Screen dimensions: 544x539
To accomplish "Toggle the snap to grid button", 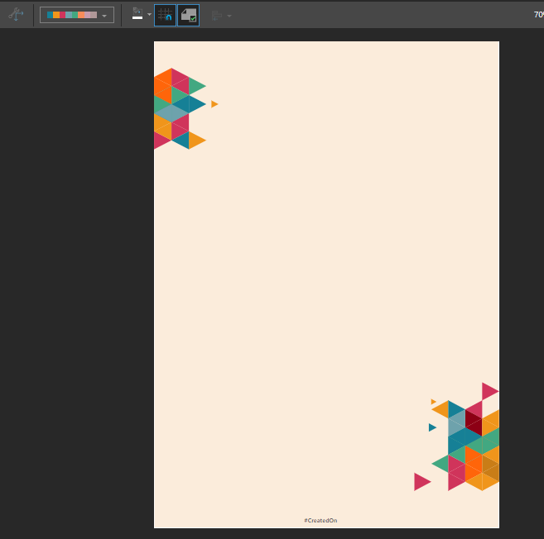I will point(165,15).
